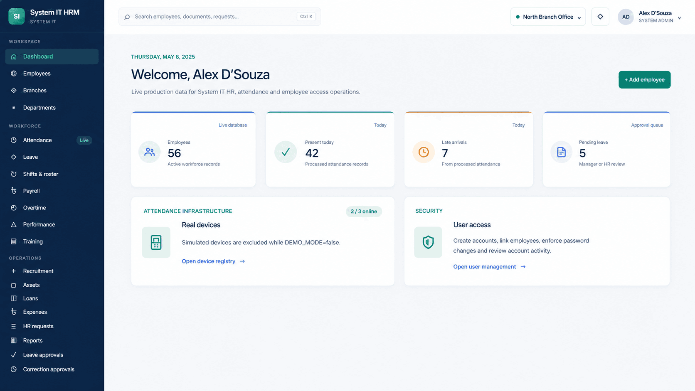Click the Live badge next to Attendance
695x391 pixels.
[x=84, y=140]
